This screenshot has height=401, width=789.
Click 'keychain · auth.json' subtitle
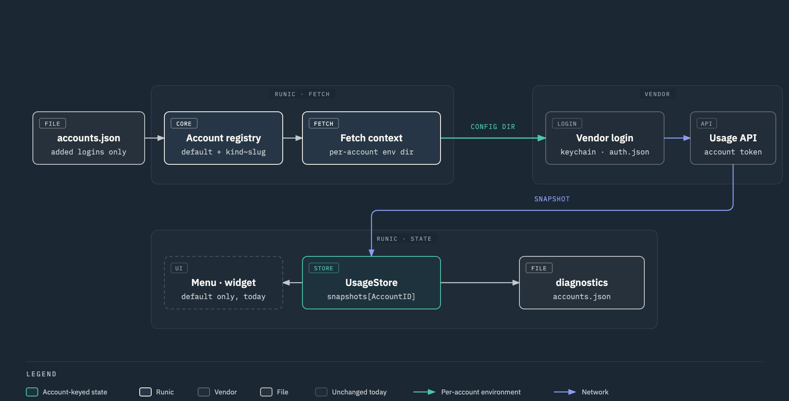coord(605,152)
